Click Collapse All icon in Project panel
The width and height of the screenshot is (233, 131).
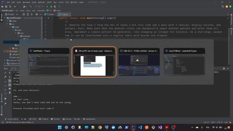pyautogui.click(x=32, y=14)
